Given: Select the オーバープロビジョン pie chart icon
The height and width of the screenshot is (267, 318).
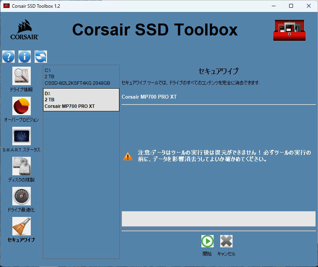Looking at the screenshot, I should coord(22,106).
